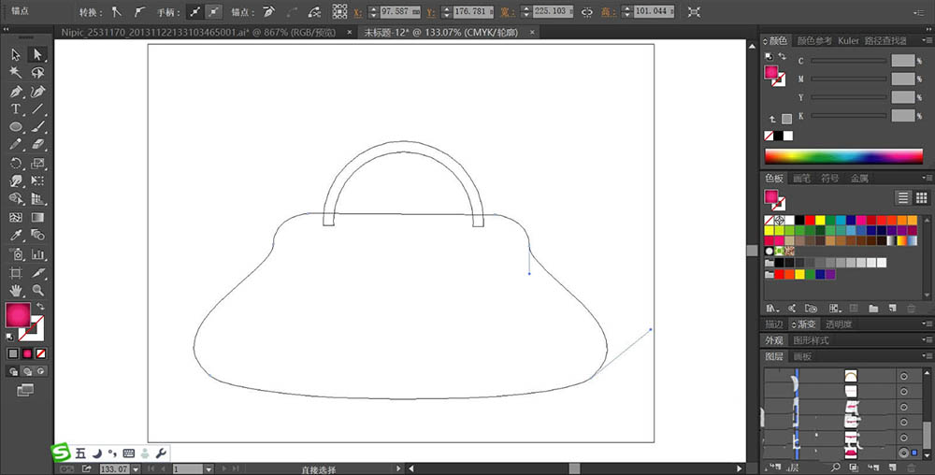Select the Direct Selection tool
The image size is (935, 475).
point(37,55)
